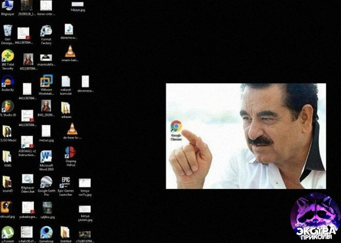Open the Recycle Bin icon
Image resolution: width=341 pixels, height=243 pixels.
(x=7, y=30)
